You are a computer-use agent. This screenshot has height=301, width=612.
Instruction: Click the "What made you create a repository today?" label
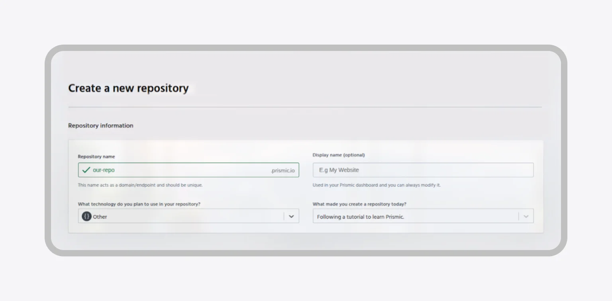tap(359, 204)
